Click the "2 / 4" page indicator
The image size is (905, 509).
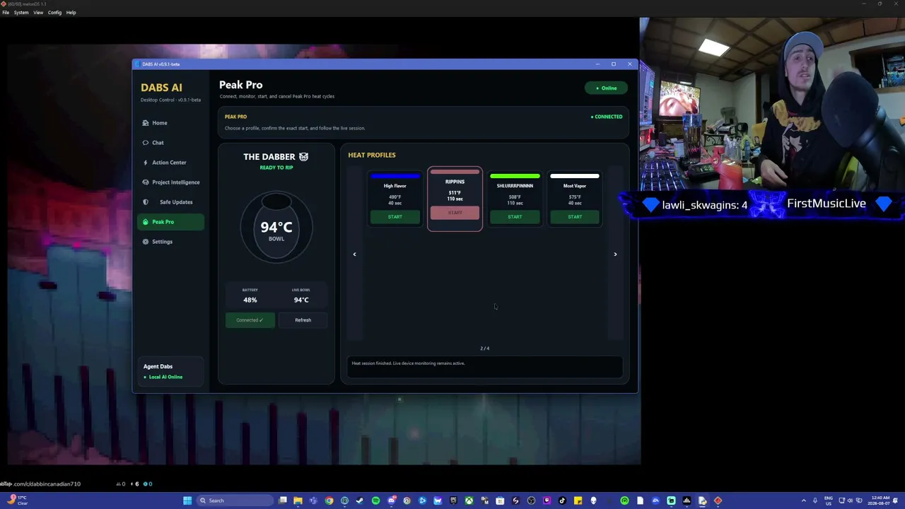pyautogui.click(x=484, y=349)
